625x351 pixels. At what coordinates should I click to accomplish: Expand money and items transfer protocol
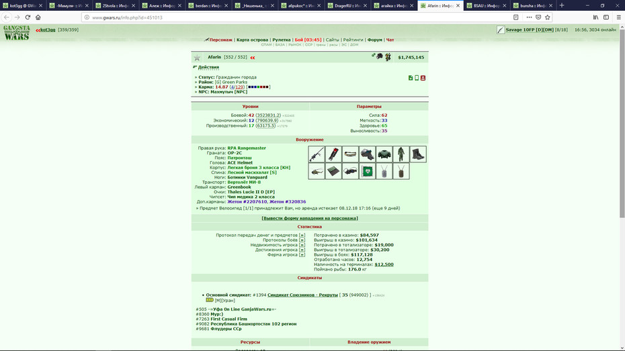tap(302, 235)
